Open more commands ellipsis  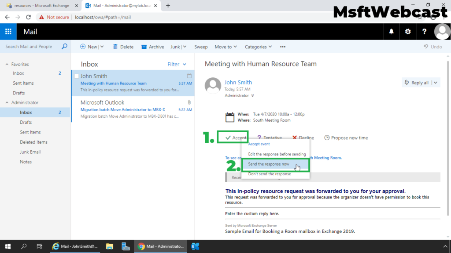(283, 47)
